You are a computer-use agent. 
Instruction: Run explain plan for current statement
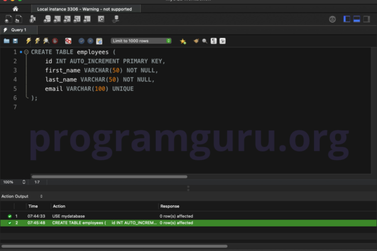[x=46, y=41]
